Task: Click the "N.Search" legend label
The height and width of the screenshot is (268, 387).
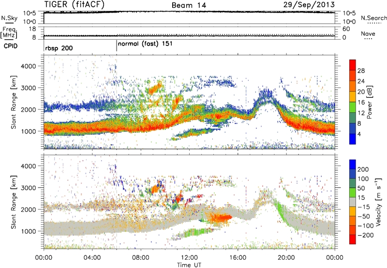Action: pyautogui.click(x=373, y=18)
